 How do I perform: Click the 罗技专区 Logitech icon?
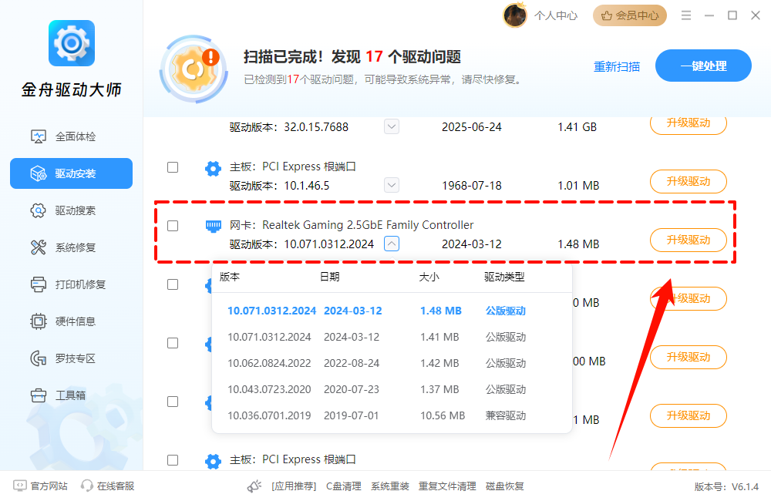click(38, 358)
